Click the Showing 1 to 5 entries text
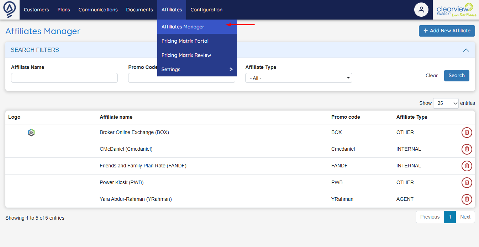Screen dimensions: 479x247 [35, 218]
